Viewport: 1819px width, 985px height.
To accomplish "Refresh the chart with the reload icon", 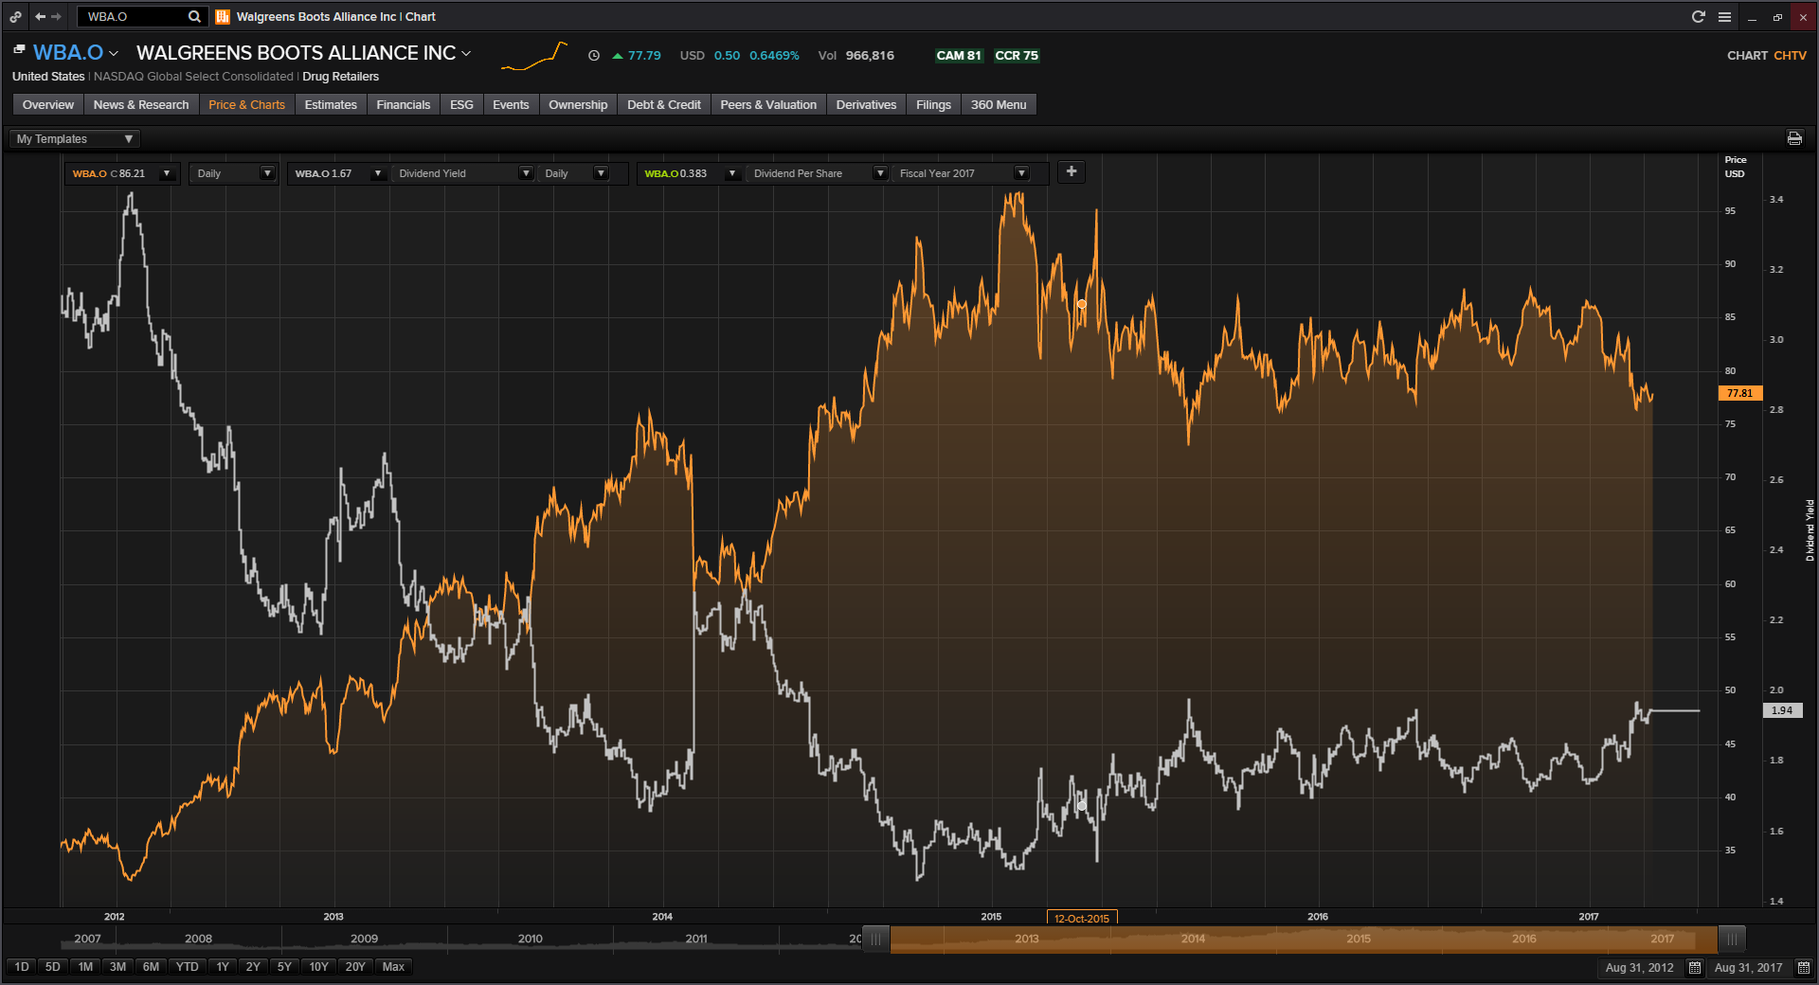I will 1699,16.
